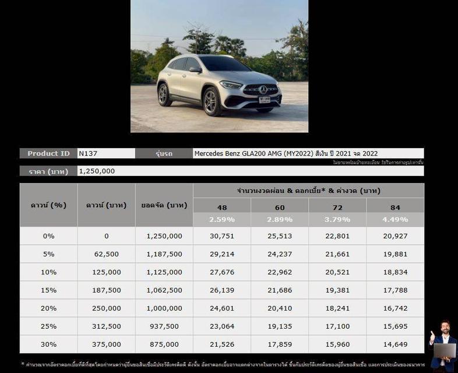This screenshot has height=373, width=458.
Task: Select the 60 installments column header
Action: 280,207
